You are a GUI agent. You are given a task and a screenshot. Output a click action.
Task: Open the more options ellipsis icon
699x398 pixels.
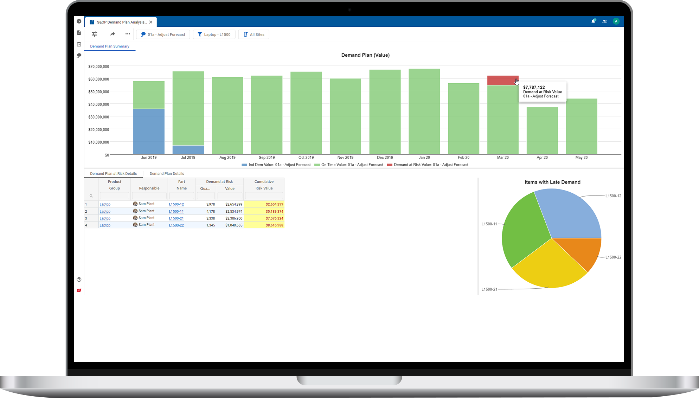click(127, 34)
